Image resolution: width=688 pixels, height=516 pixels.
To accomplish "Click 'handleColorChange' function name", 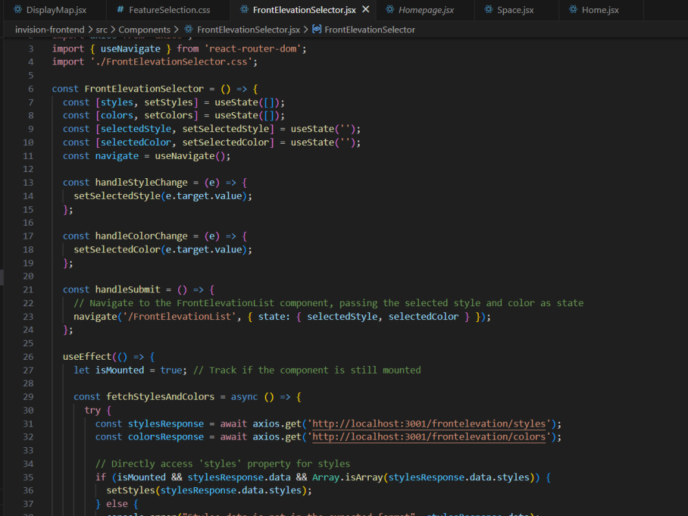I will coord(141,236).
